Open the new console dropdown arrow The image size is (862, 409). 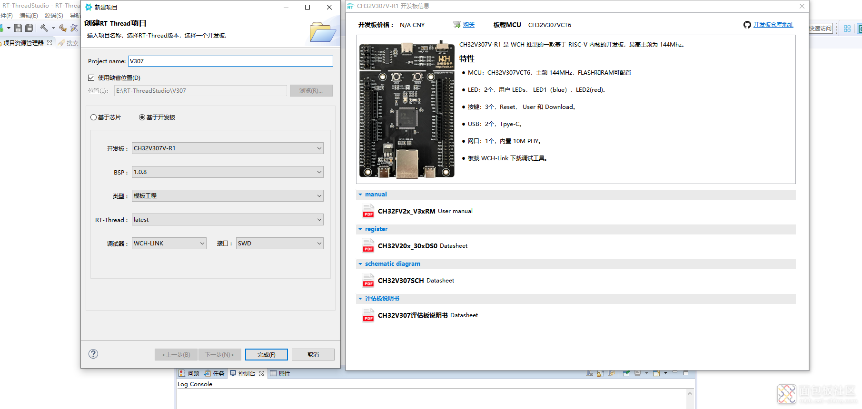[665, 373]
